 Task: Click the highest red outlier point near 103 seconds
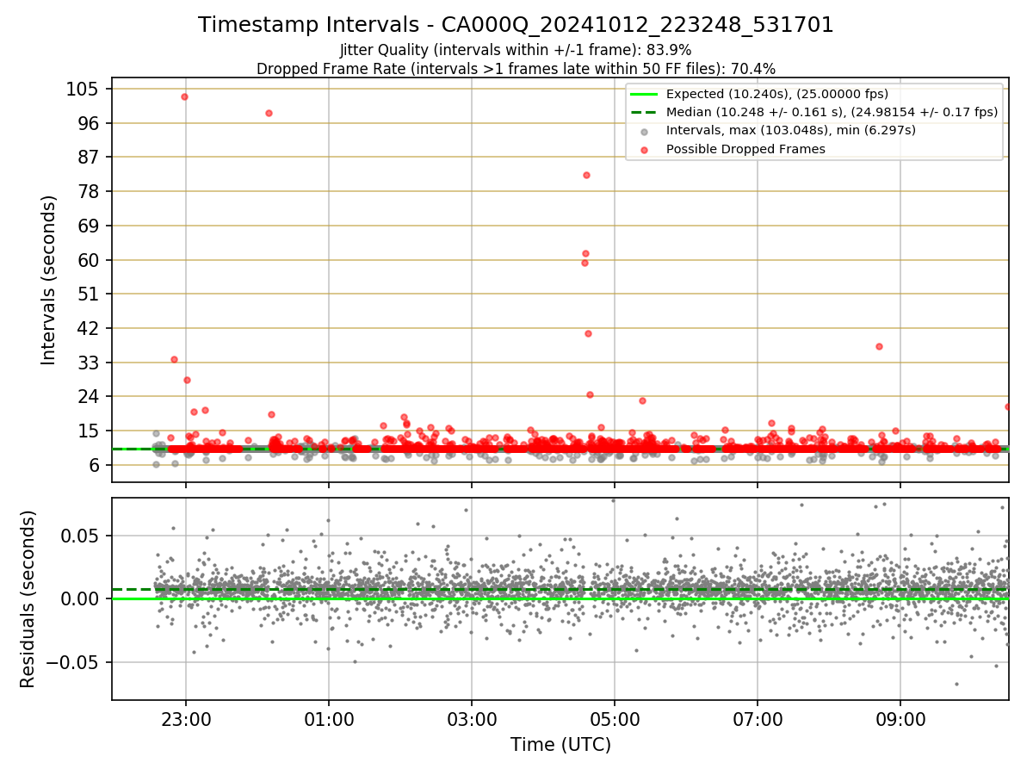click(x=184, y=96)
